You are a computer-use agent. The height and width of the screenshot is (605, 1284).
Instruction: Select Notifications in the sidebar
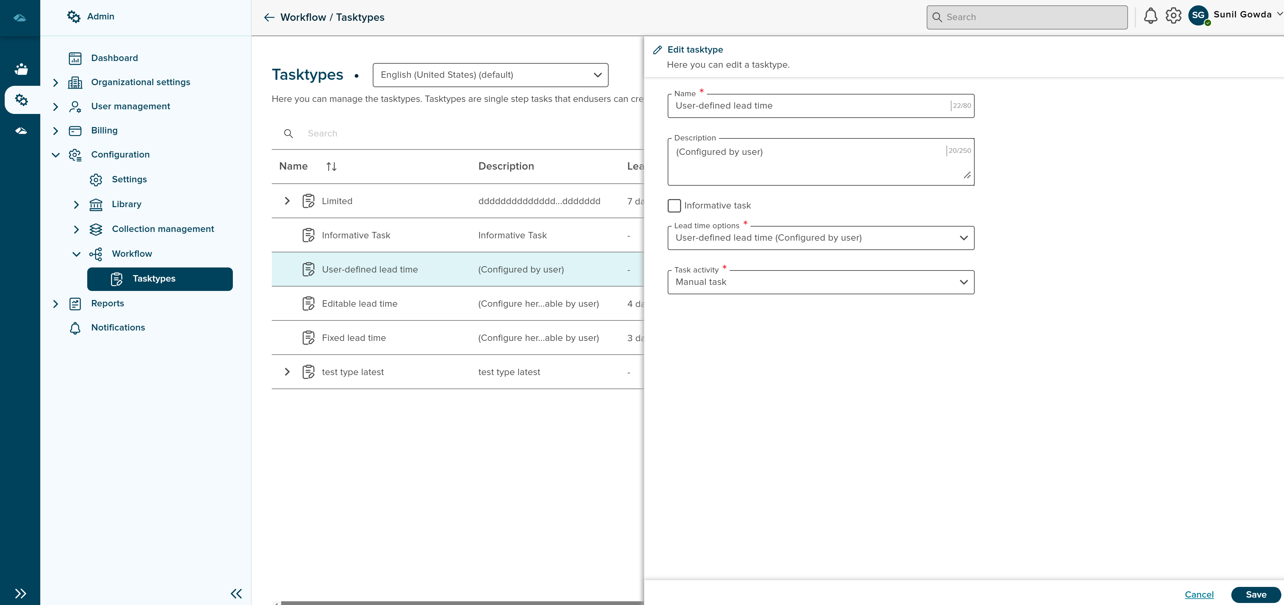pos(118,328)
